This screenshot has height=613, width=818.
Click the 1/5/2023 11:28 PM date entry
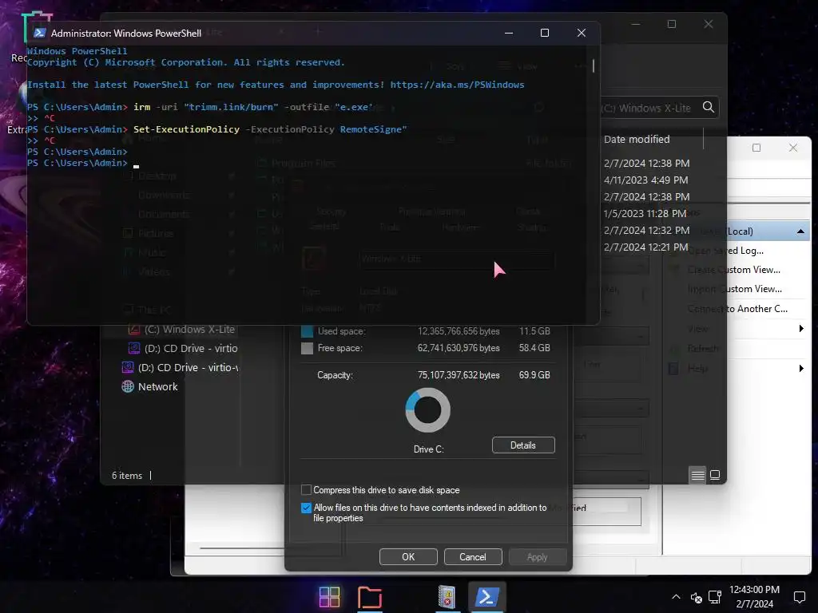645,213
